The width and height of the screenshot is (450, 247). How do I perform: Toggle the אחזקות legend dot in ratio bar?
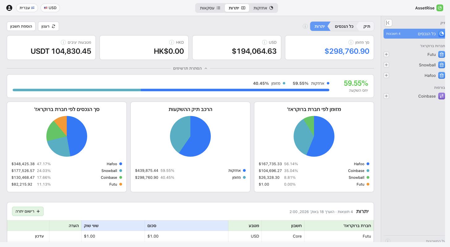coord(328,83)
